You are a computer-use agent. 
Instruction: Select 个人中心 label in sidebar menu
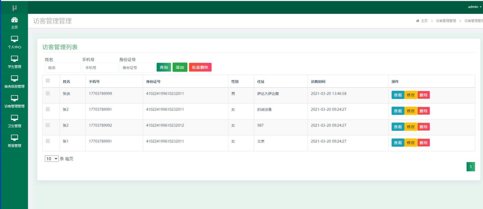click(14, 47)
